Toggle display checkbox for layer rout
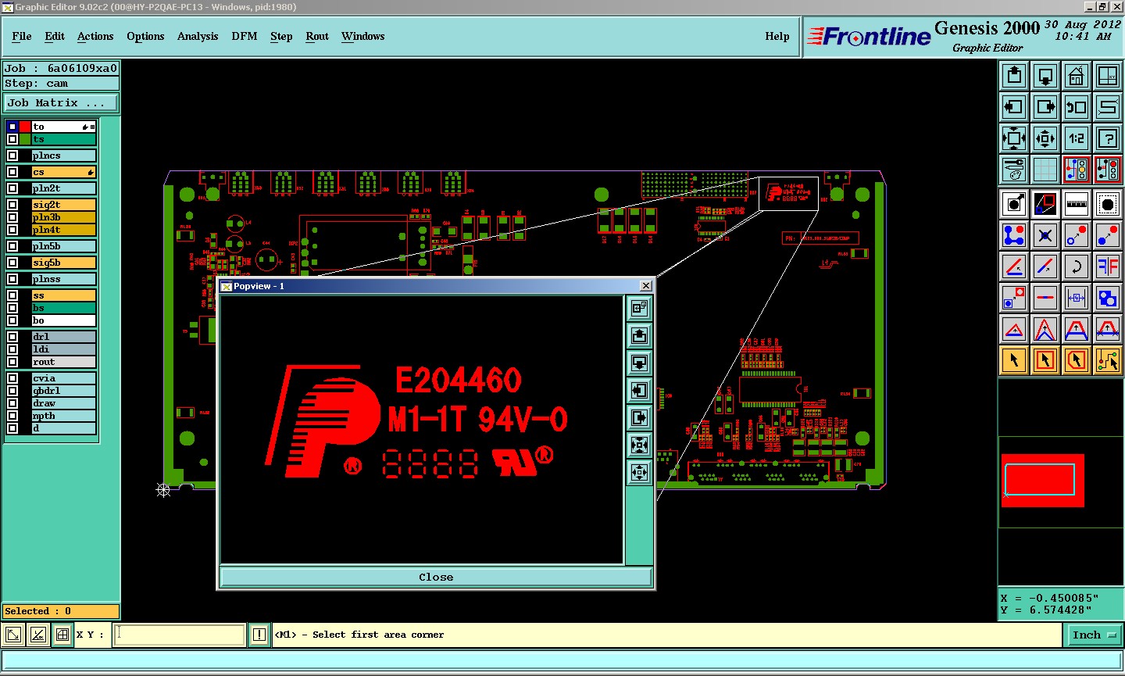Viewport: 1125px width, 676px height. click(x=12, y=362)
